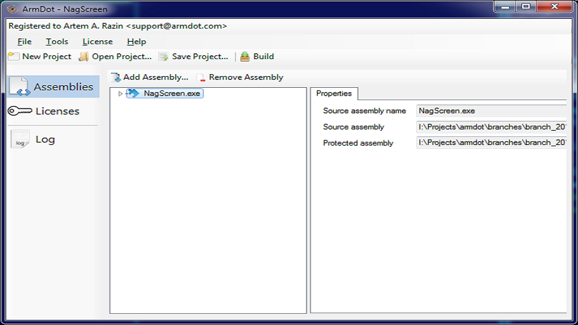Click the New Project label
This screenshot has width=578, height=325.
pyautogui.click(x=47, y=57)
